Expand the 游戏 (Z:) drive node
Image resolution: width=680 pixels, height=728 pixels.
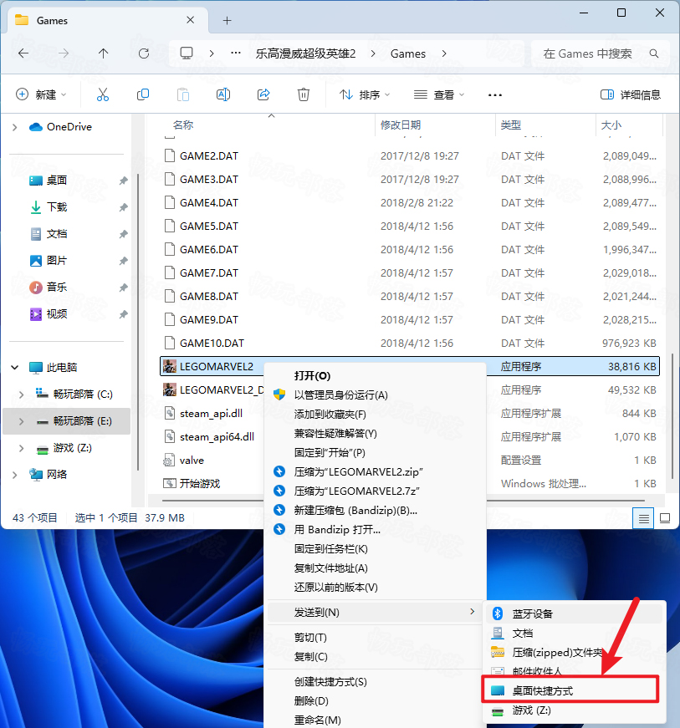[x=22, y=448]
